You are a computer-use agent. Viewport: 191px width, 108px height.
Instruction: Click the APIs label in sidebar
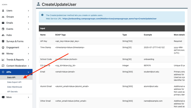[x=9, y=72]
